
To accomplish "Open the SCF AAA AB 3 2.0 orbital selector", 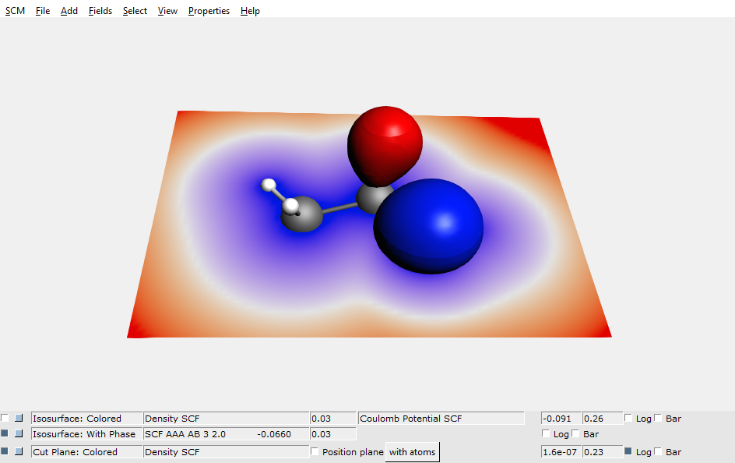I will pyautogui.click(x=226, y=434).
